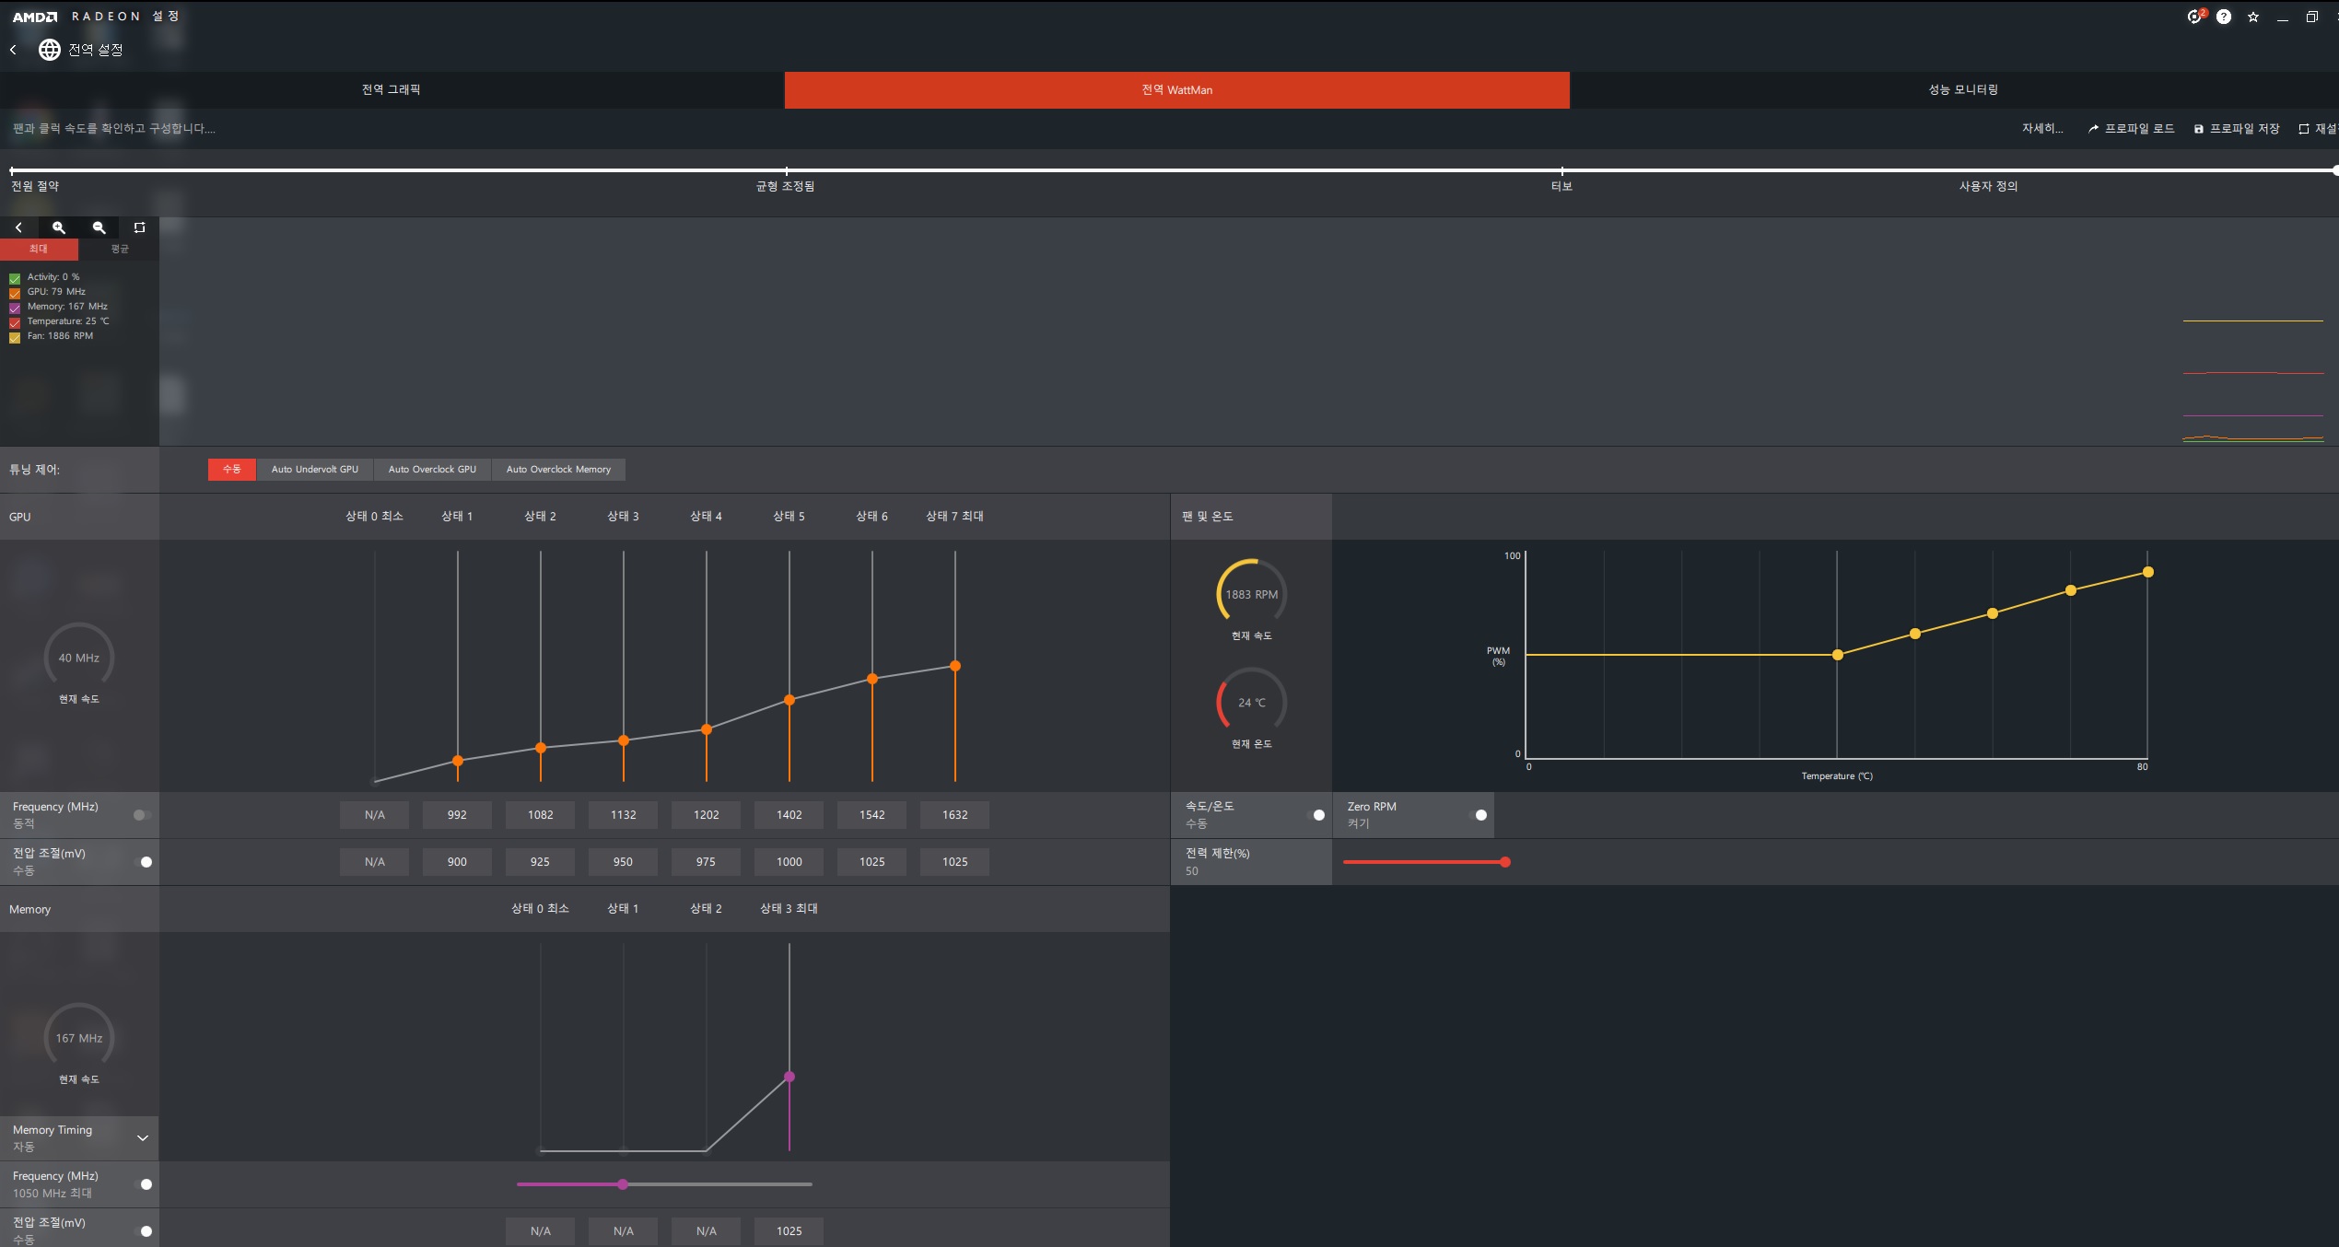Click state 7 frequency field 1632
The height and width of the screenshot is (1247, 2339).
pyautogui.click(x=954, y=815)
